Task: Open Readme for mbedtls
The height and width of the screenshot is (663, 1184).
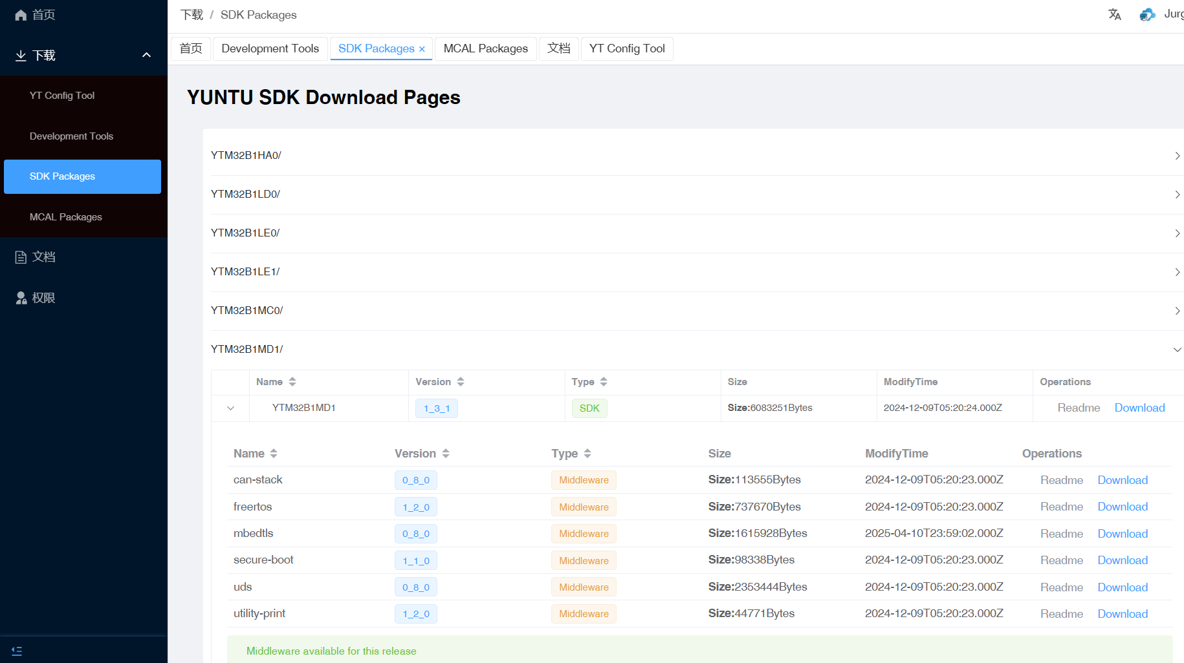Action: [1062, 534]
